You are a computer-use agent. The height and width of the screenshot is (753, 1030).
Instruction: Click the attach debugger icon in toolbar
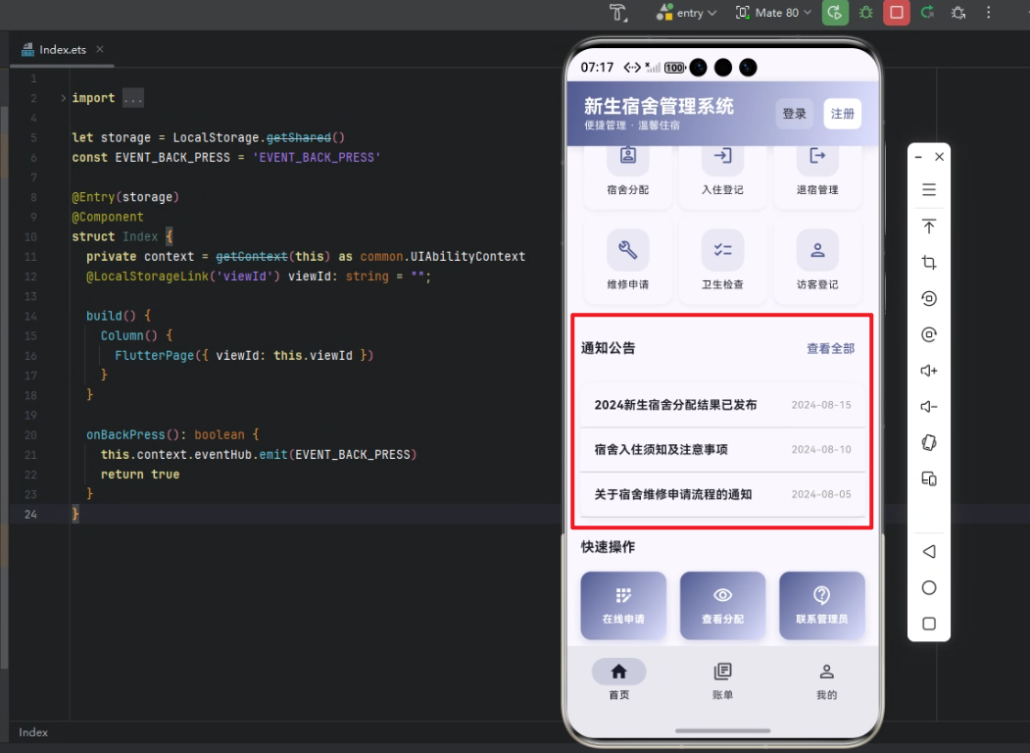(958, 13)
